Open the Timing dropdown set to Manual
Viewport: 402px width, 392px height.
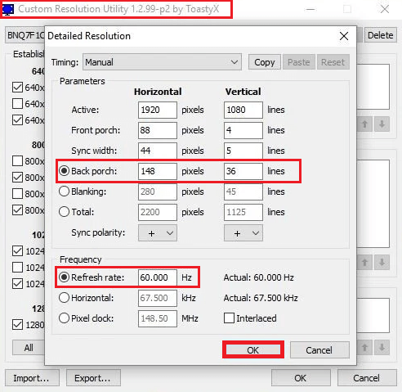(x=162, y=62)
